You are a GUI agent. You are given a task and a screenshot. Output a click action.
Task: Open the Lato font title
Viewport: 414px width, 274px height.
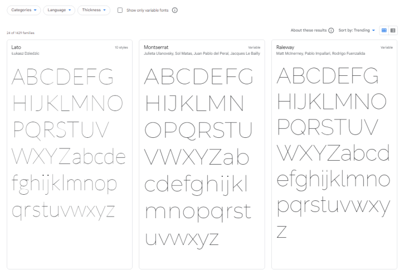click(16, 47)
